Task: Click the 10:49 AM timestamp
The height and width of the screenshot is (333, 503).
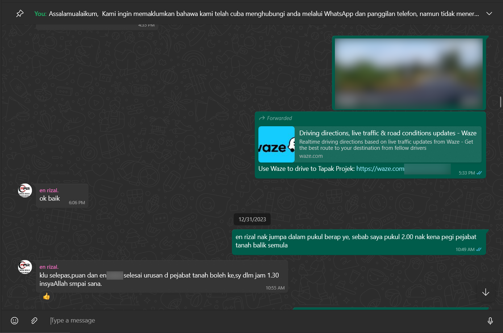Action: [x=465, y=250]
